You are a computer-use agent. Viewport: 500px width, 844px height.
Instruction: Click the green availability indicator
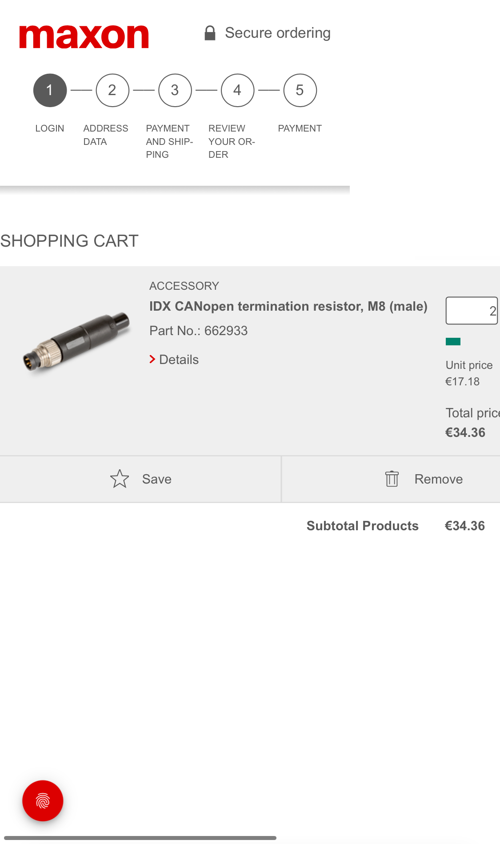click(x=453, y=341)
